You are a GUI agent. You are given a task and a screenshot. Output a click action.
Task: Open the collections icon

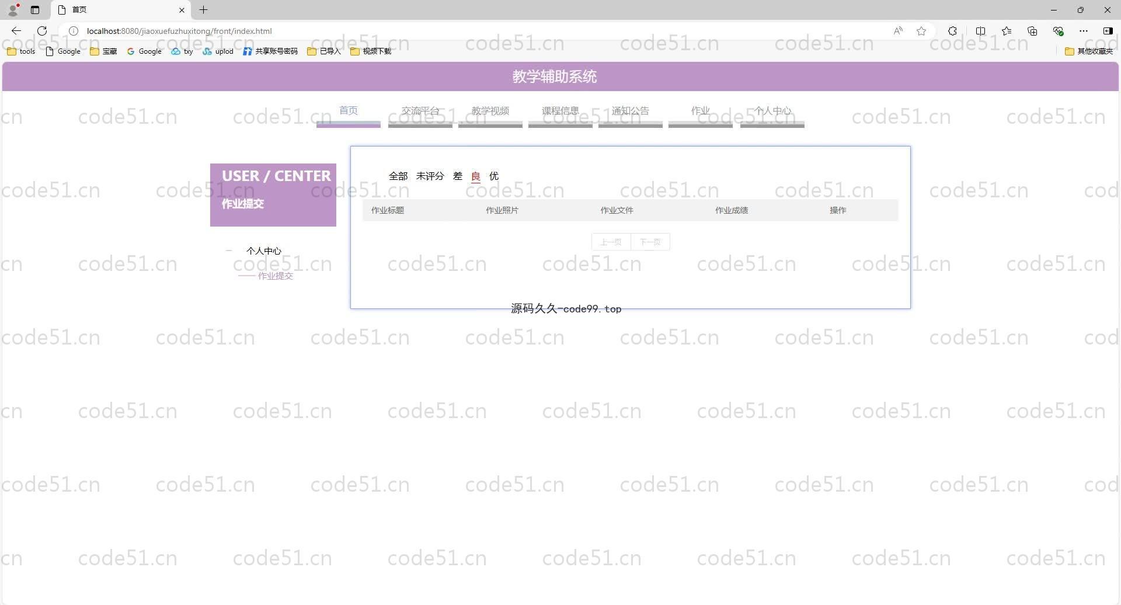1032,31
